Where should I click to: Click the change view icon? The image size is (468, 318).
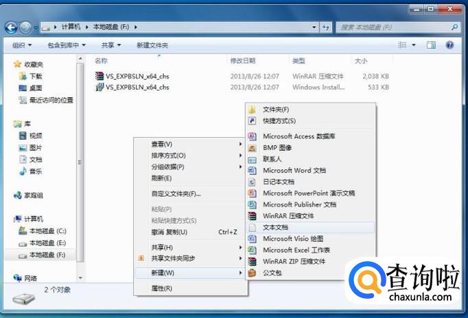tap(402, 45)
